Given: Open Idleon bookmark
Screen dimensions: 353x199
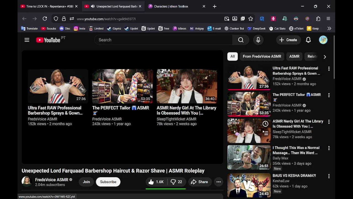Looking at the screenshot, I should pos(180,28).
